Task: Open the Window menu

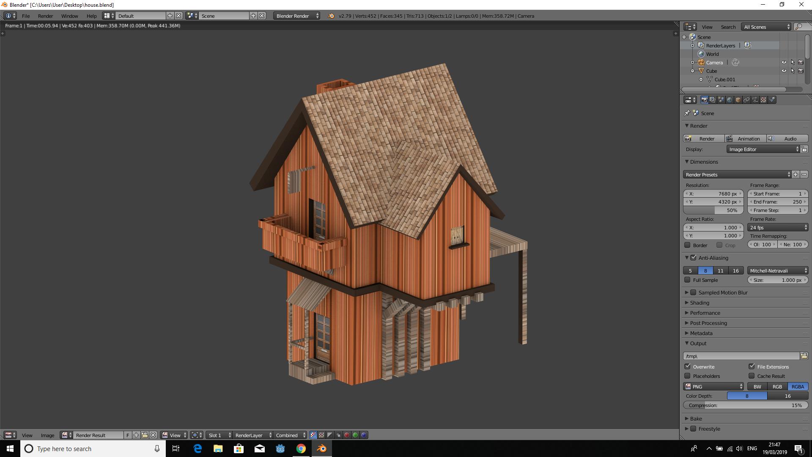Action: pyautogui.click(x=69, y=16)
